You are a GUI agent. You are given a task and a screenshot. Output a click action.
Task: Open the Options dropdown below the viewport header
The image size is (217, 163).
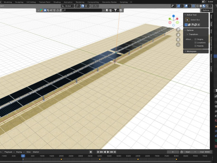[x=207, y=10]
